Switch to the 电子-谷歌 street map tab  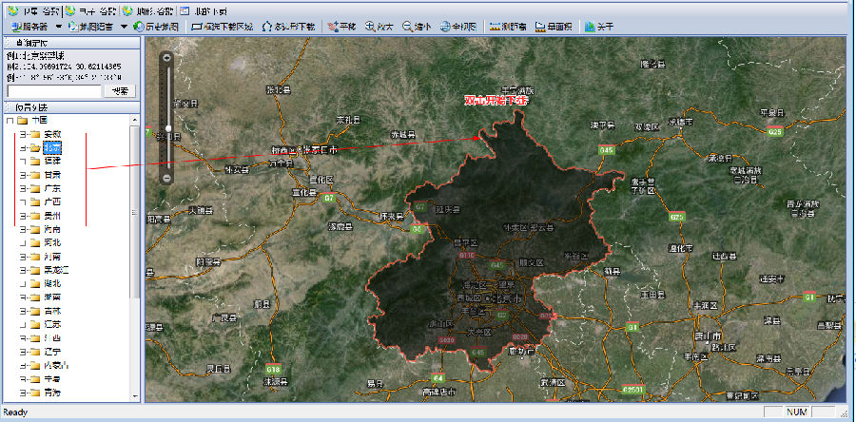tap(91, 10)
